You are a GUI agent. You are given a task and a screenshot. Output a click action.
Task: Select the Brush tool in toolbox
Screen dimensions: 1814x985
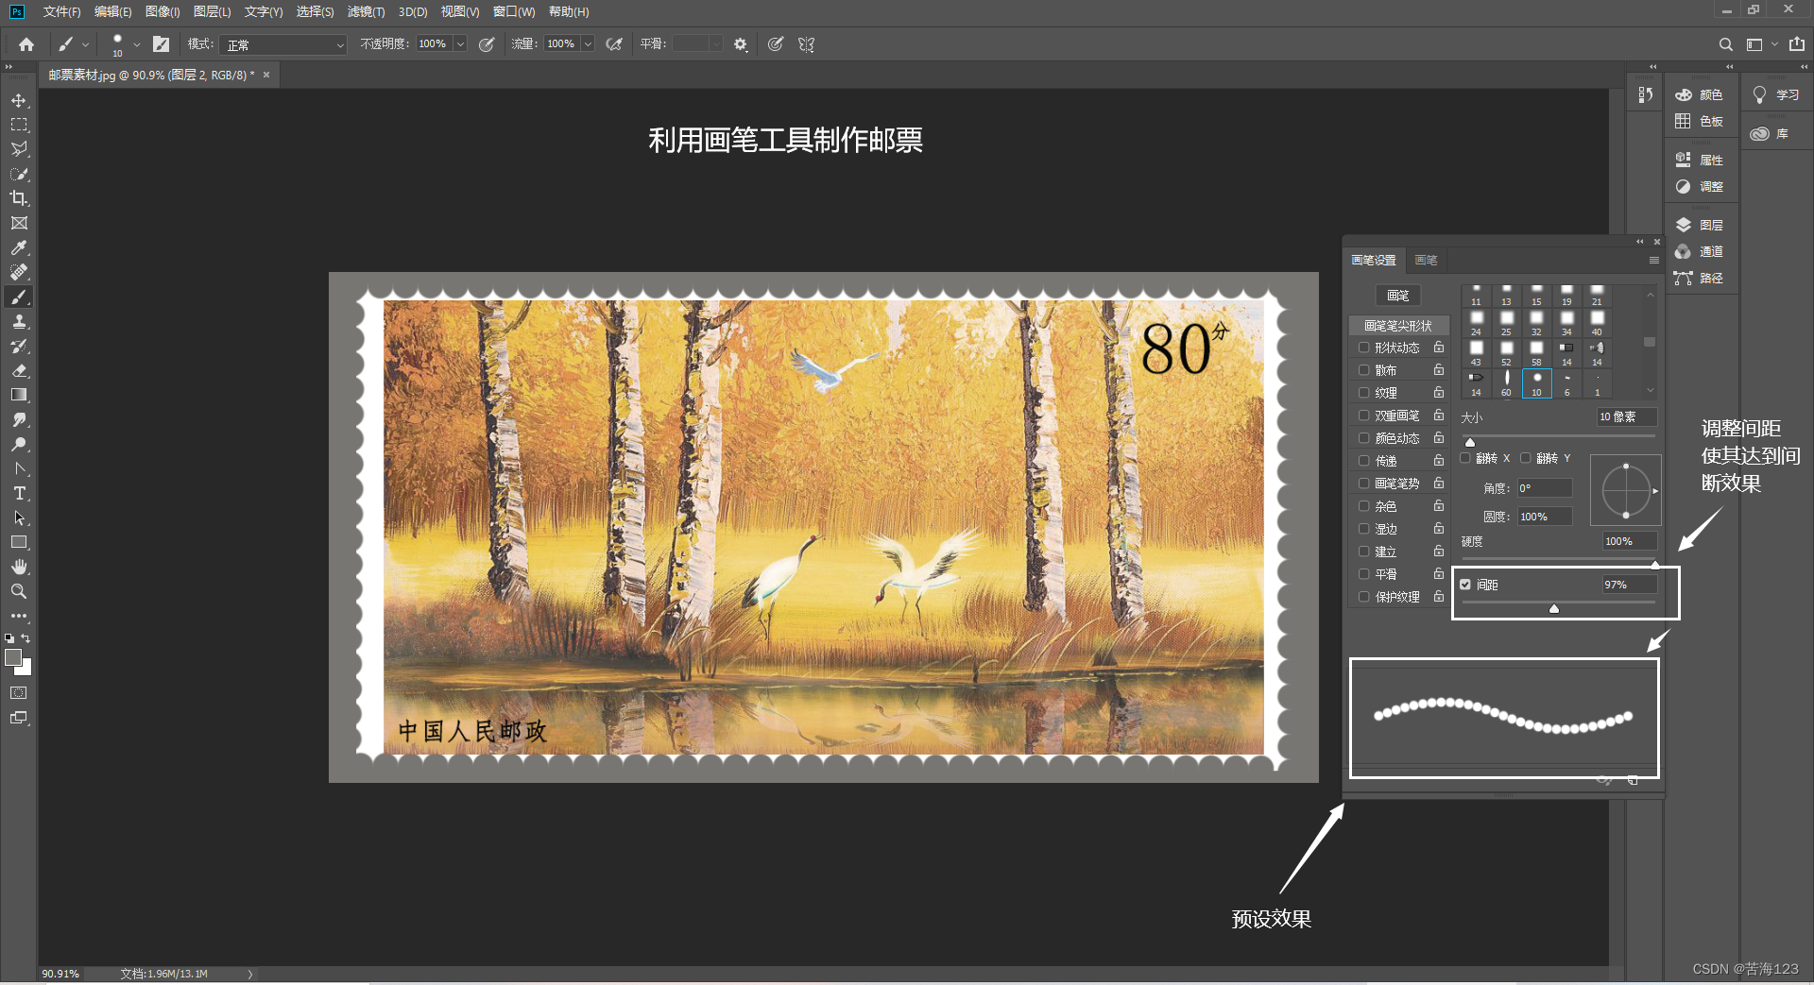pos(19,297)
